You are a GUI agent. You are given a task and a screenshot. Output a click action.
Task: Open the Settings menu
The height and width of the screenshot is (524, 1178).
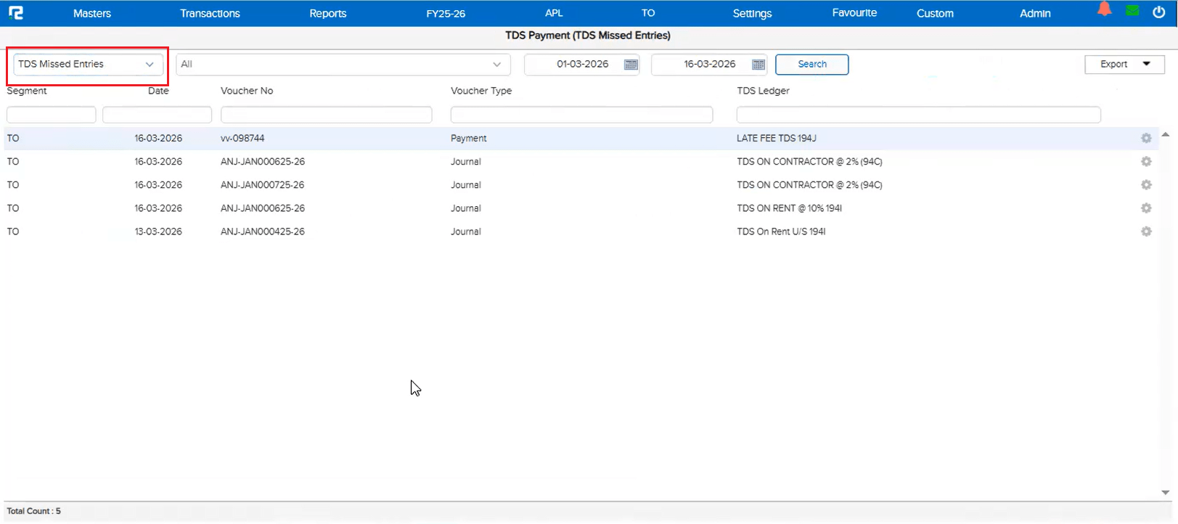pyautogui.click(x=752, y=13)
